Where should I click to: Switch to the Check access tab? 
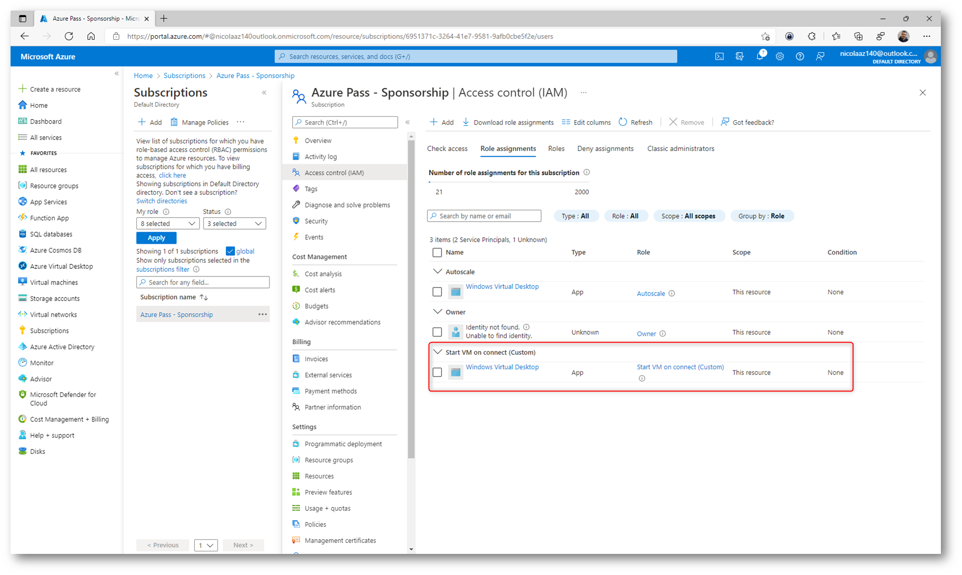(x=447, y=148)
